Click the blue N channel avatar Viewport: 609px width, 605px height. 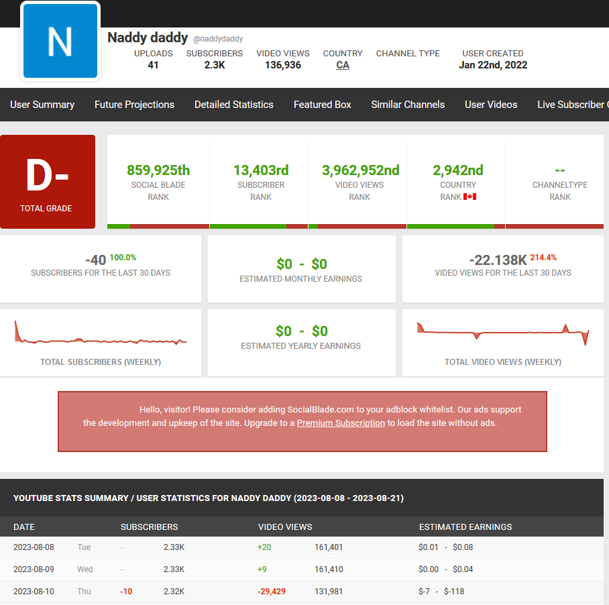pyautogui.click(x=60, y=41)
